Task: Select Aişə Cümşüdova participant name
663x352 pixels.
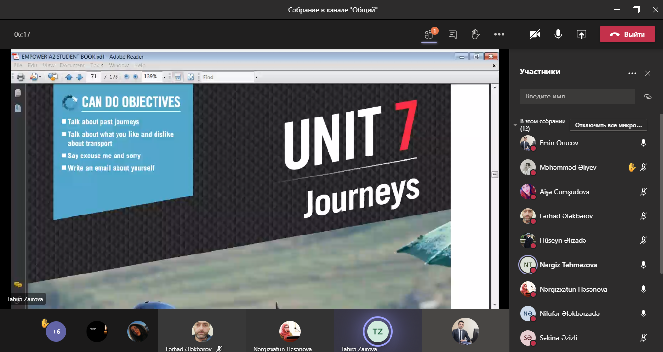Action: click(x=565, y=192)
